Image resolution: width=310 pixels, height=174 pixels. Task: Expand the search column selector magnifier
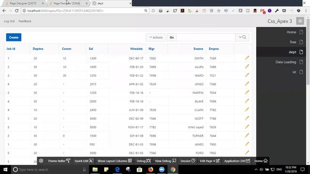242,37
